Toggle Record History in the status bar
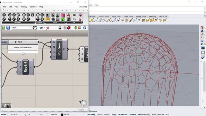The height and width of the screenshot is (116, 206). click(x=144, y=115)
